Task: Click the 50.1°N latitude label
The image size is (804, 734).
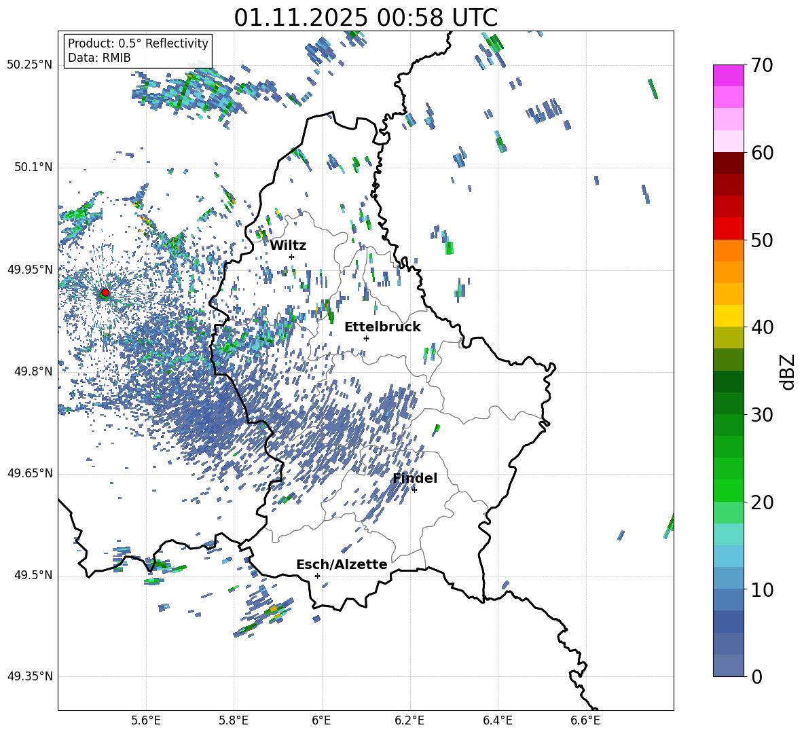Action: click(33, 167)
